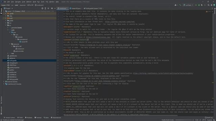The width and height of the screenshot is (216, 121).
Task: Collapse the resources folder
Action: [x=10, y=44]
